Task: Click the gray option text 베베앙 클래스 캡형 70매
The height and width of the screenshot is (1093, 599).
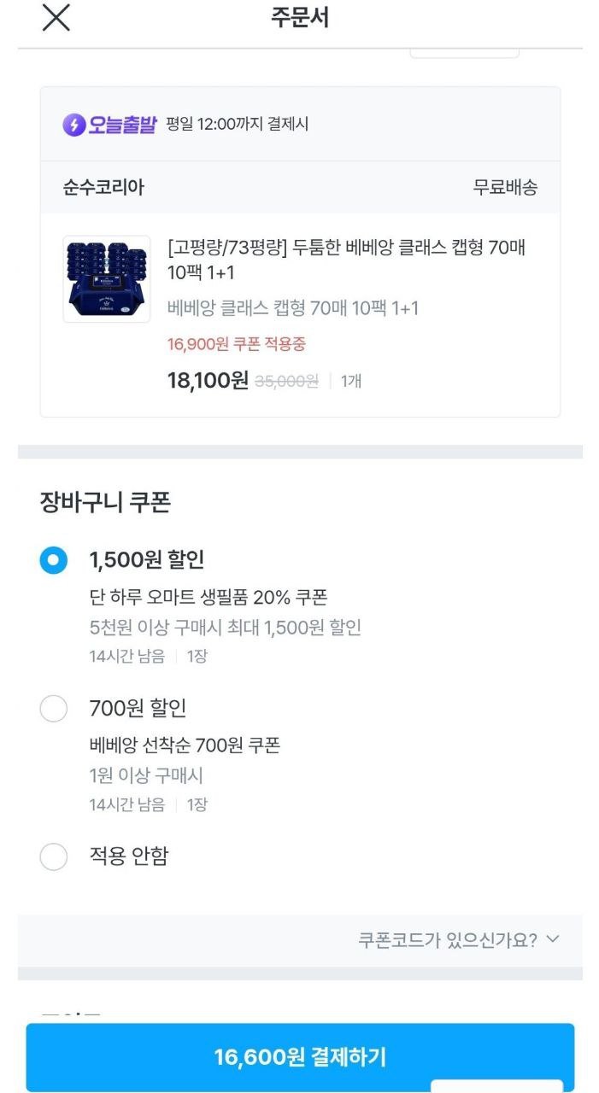Action: click(293, 308)
